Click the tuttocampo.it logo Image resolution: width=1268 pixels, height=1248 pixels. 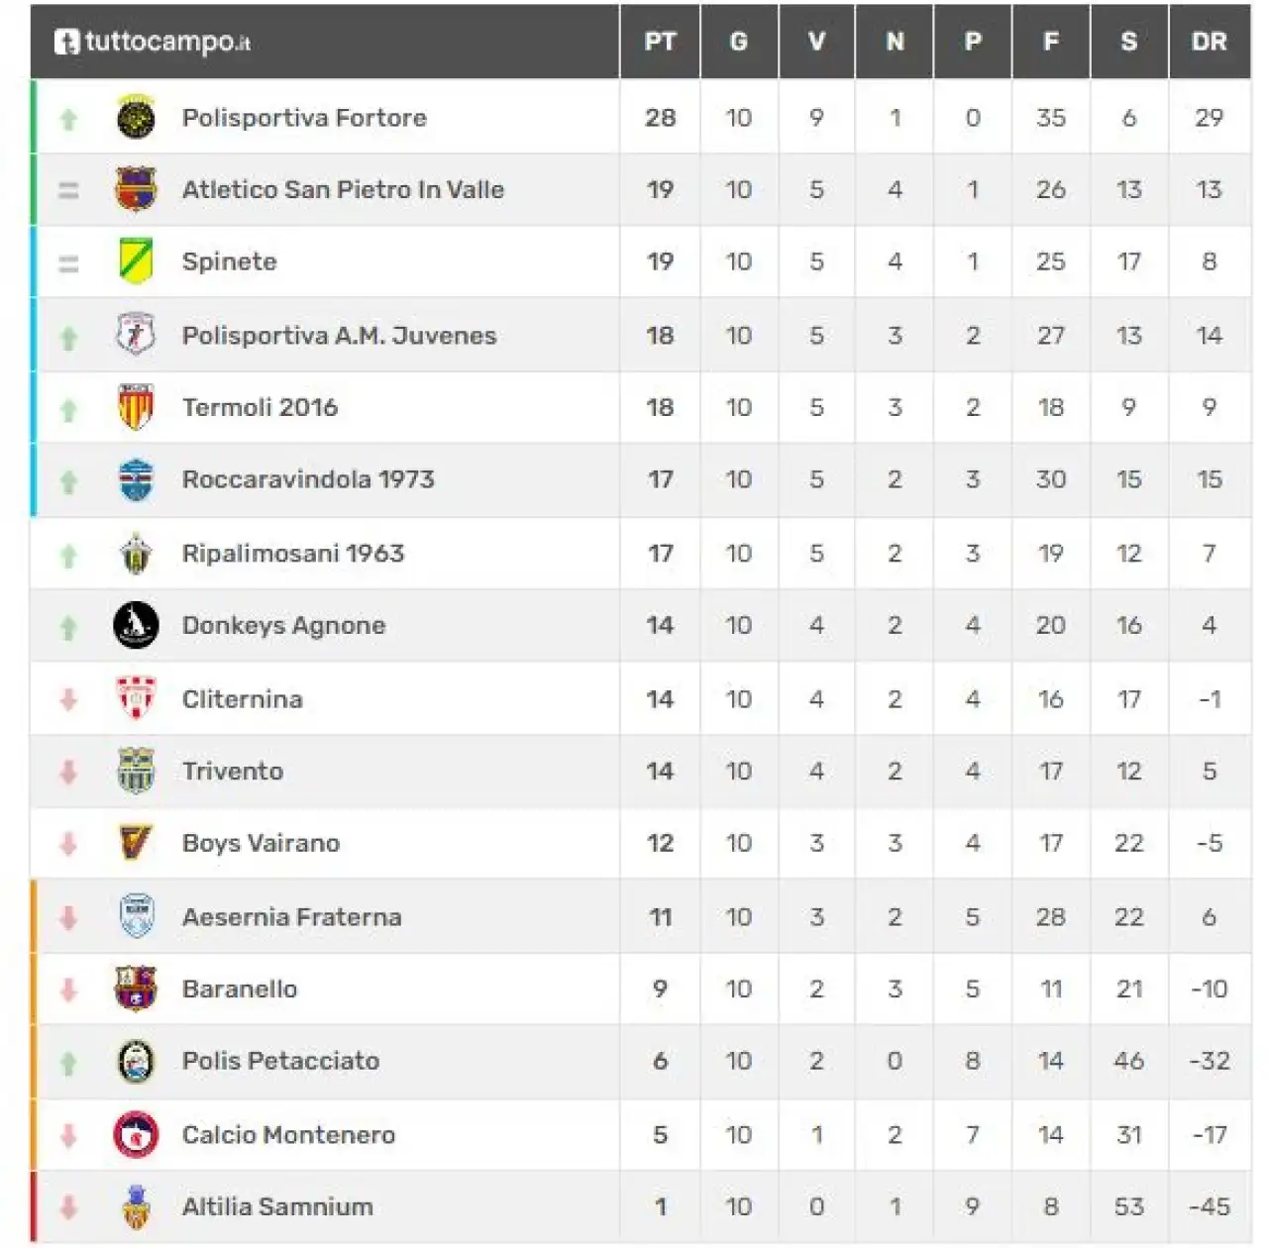pos(152,42)
